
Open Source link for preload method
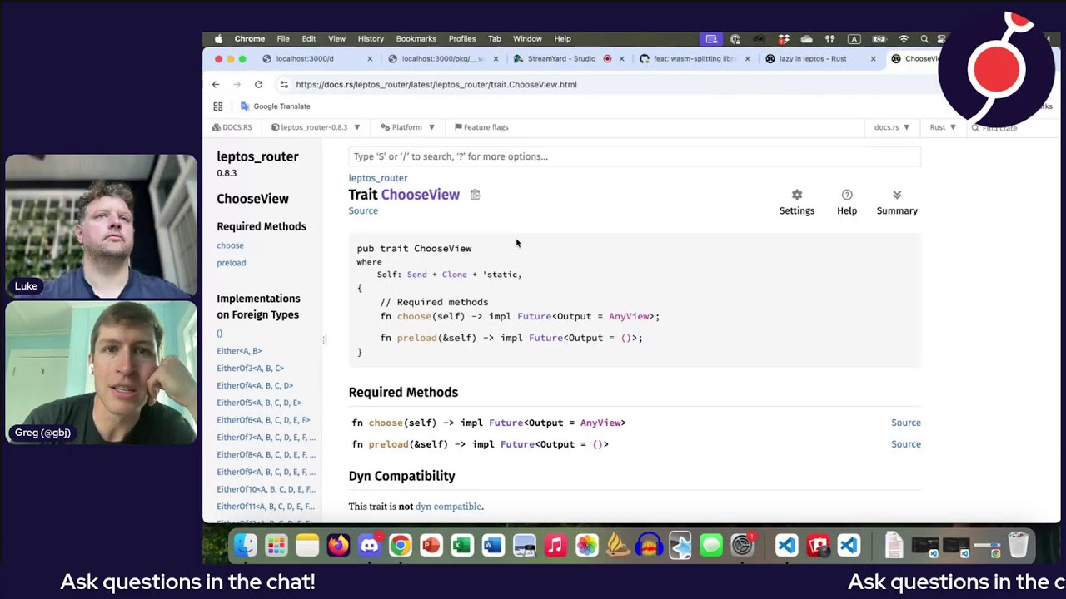(906, 444)
